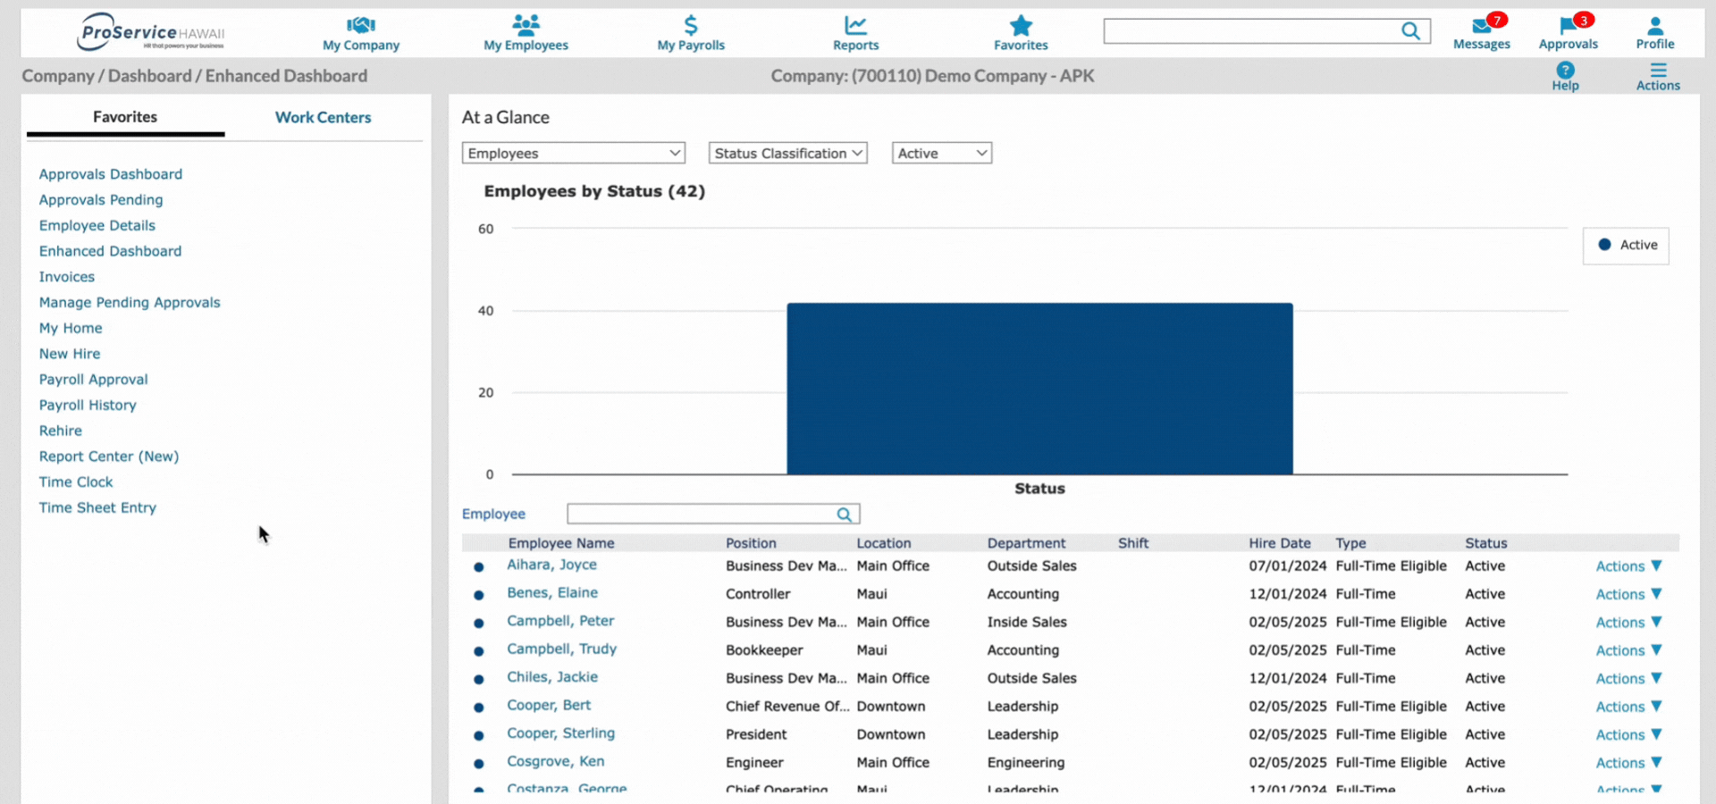The height and width of the screenshot is (804, 1716).
Task: Expand Actions for Aihara, Joyce
Action: pyautogui.click(x=1628, y=566)
